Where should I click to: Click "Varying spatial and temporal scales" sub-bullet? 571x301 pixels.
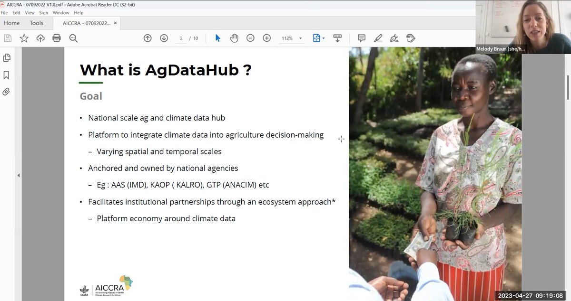tap(159, 152)
